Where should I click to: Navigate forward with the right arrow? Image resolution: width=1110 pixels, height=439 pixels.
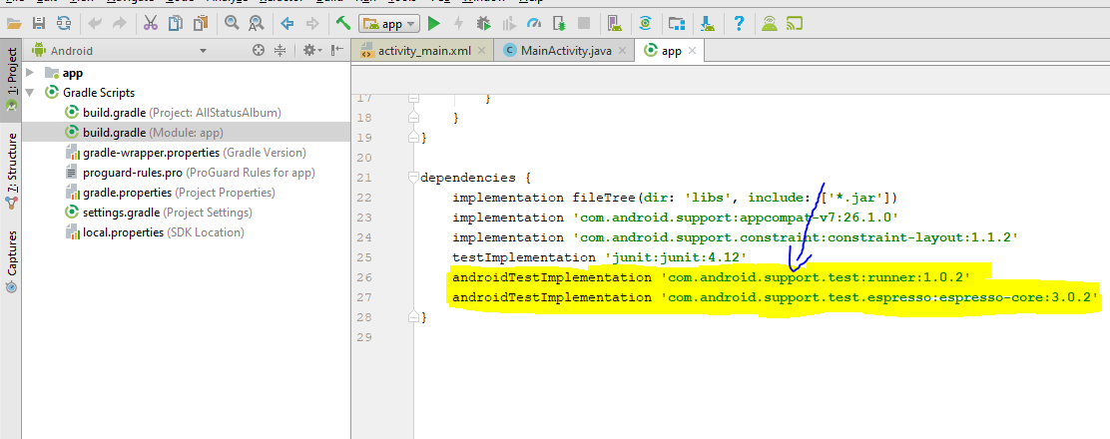[x=312, y=23]
